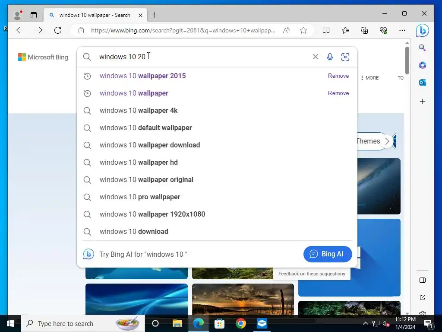The height and width of the screenshot is (332, 442).
Task: Click the Microsoft Bing logo
Action: click(x=43, y=57)
